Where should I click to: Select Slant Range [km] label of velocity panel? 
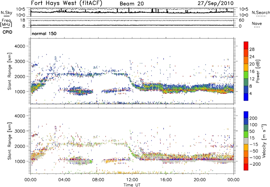click(9, 141)
